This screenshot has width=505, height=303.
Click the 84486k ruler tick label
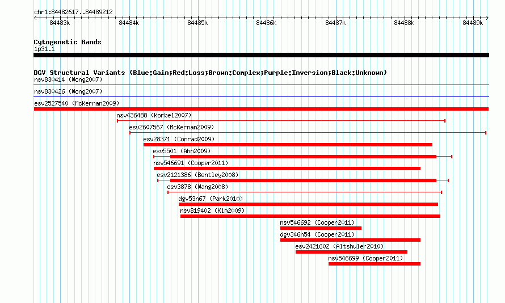266,23
